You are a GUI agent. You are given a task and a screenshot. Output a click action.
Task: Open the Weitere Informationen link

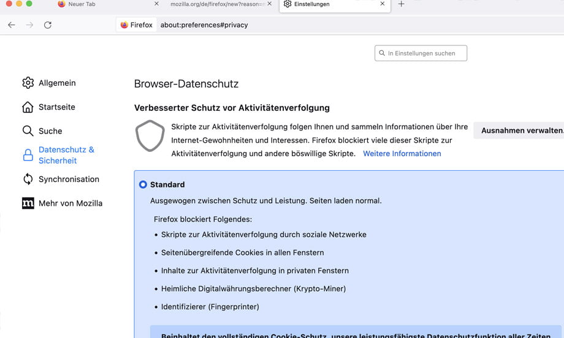[x=402, y=154]
